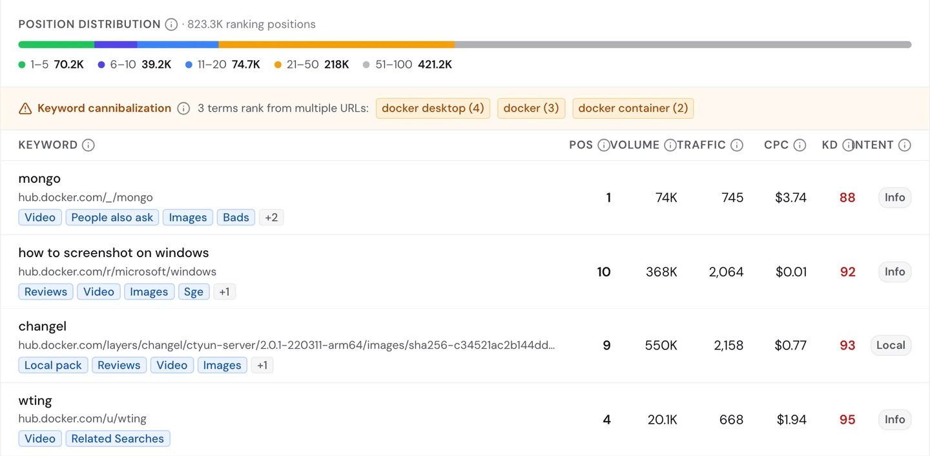The height and width of the screenshot is (456, 930).
Task: Expand +1 features in changel row
Action: coord(262,366)
